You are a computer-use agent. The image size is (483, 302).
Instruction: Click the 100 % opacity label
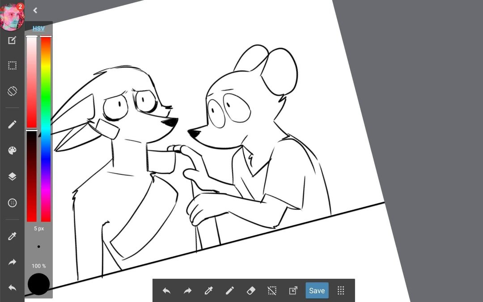coord(38,266)
